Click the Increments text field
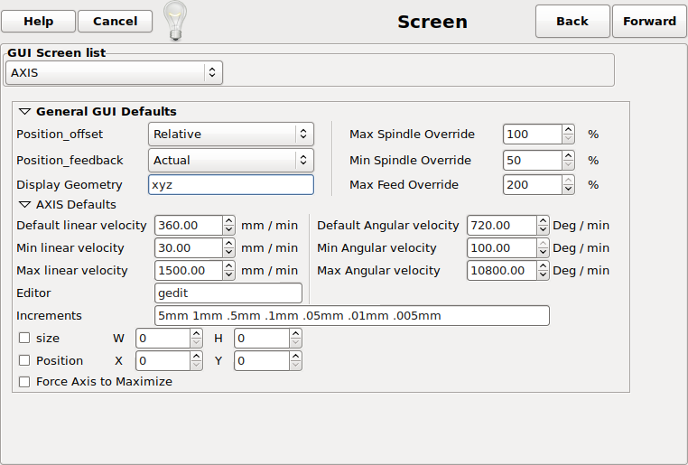The width and height of the screenshot is (688, 465). click(x=351, y=316)
